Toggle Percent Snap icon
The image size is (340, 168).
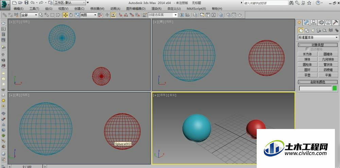point(132,15)
